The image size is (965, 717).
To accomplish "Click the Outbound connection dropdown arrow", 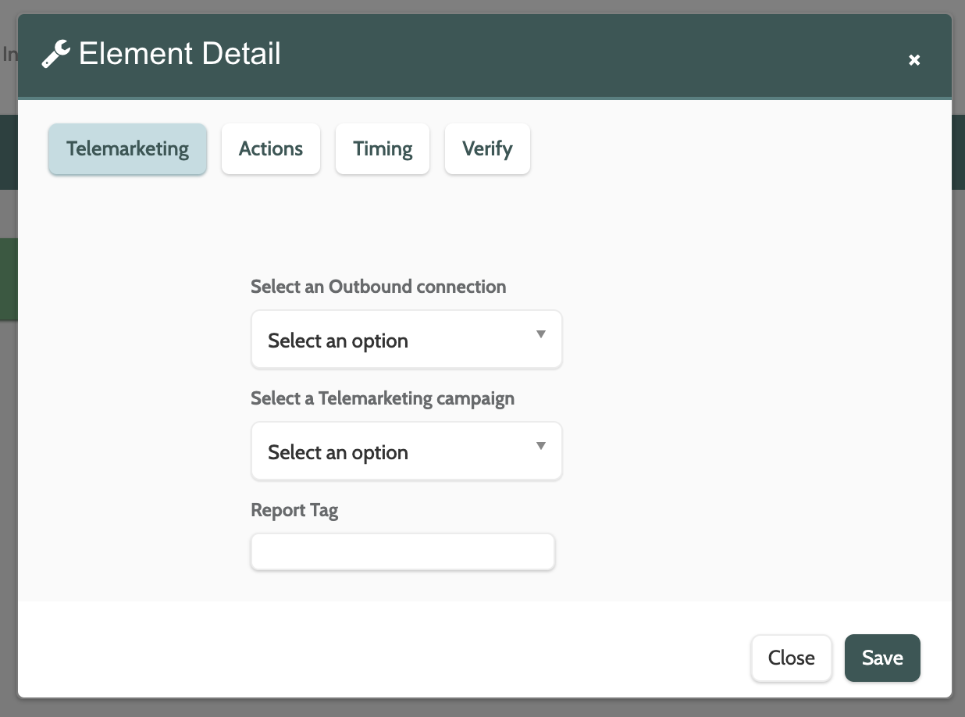I will pyautogui.click(x=540, y=335).
